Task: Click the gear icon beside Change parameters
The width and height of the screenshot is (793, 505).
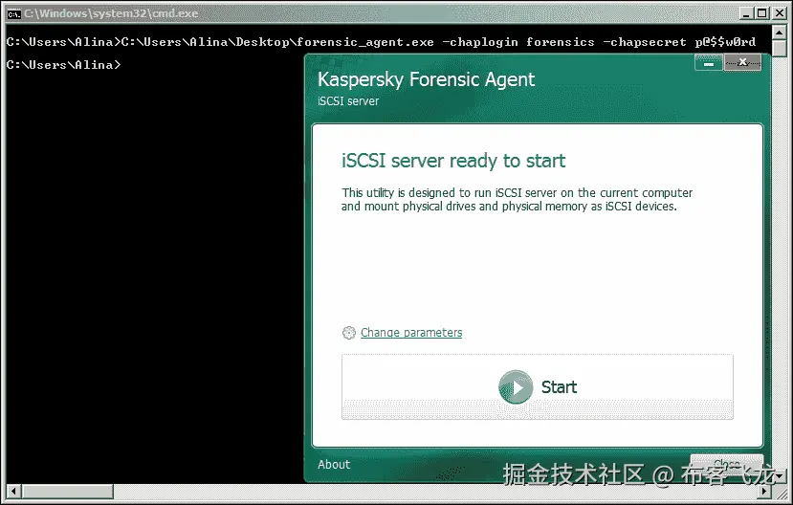Action: [349, 333]
